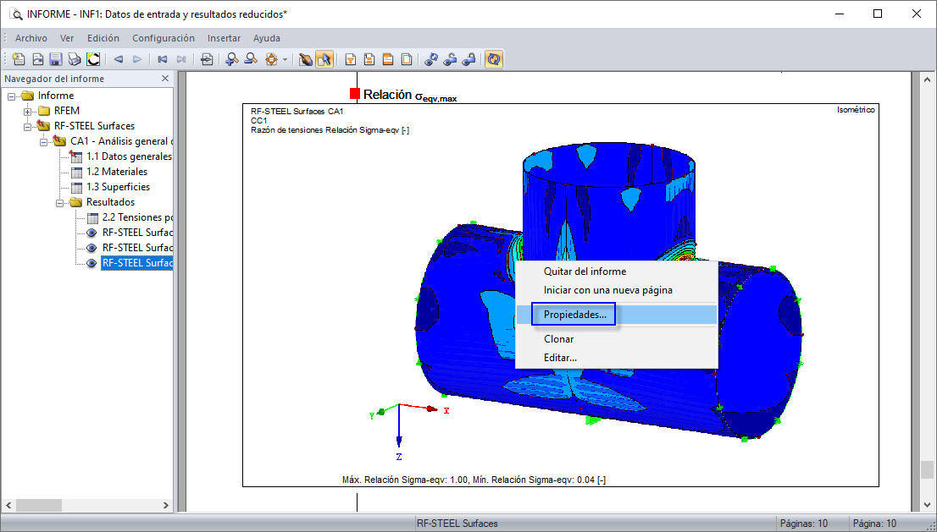Click the chain-link icon with open padlock
937x532 pixels.
pos(450,59)
